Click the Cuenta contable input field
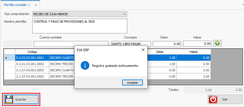 click(x=71, y=44)
